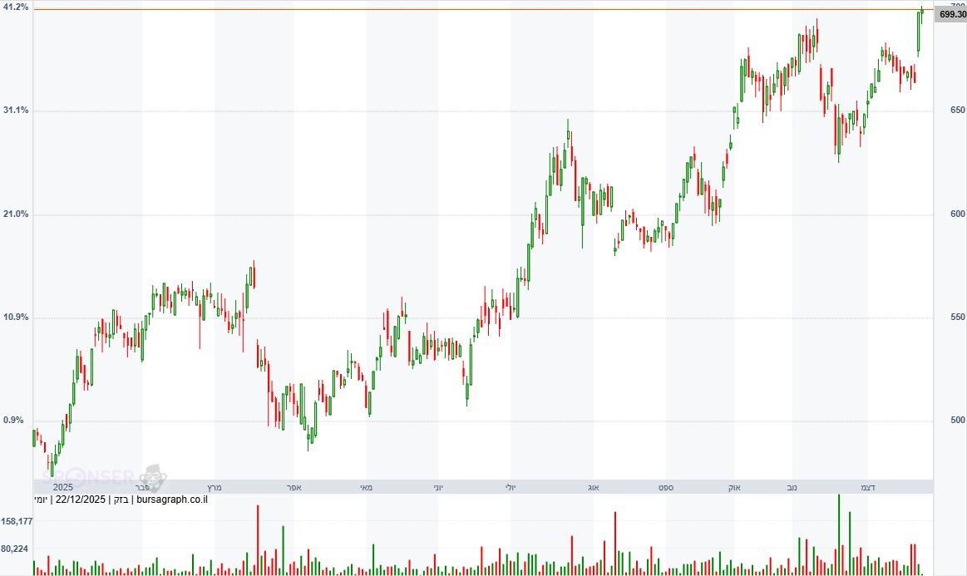967x576 pixels.
Task: Select the ספט month marker
Action: pos(667,487)
